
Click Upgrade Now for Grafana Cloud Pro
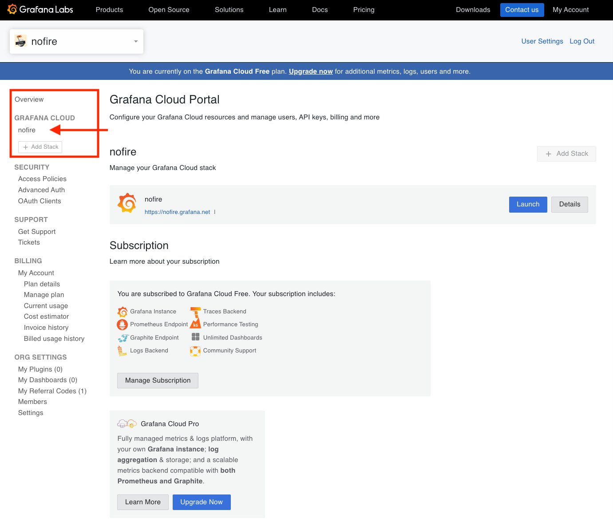202,502
